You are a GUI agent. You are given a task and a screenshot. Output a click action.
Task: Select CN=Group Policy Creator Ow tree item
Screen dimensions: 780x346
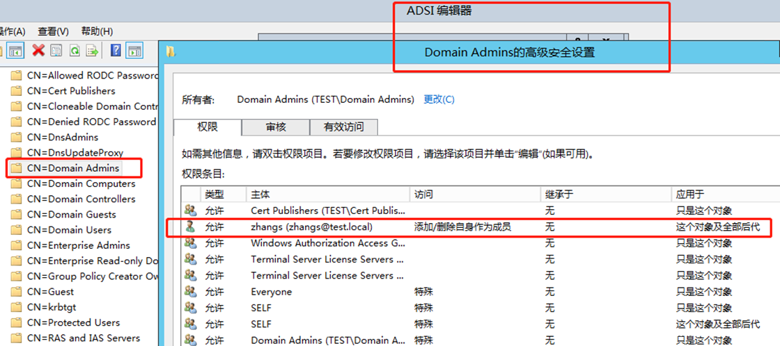tap(92, 276)
